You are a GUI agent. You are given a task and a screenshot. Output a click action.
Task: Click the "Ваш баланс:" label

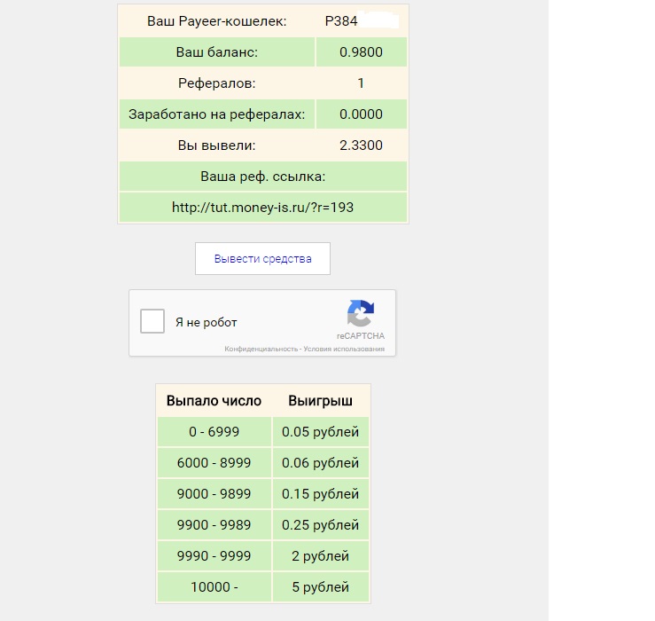pyautogui.click(x=217, y=52)
